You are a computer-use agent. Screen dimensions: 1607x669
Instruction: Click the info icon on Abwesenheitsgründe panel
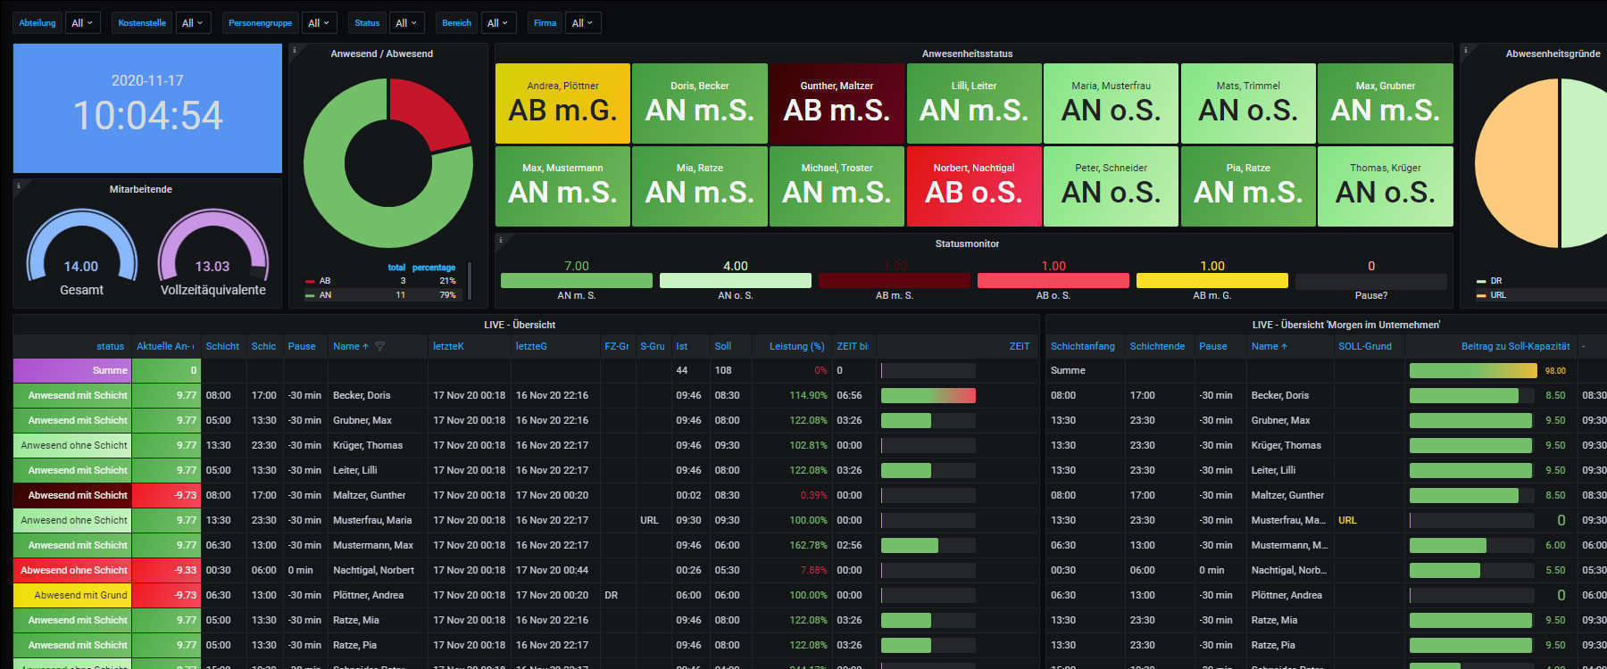1465,50
